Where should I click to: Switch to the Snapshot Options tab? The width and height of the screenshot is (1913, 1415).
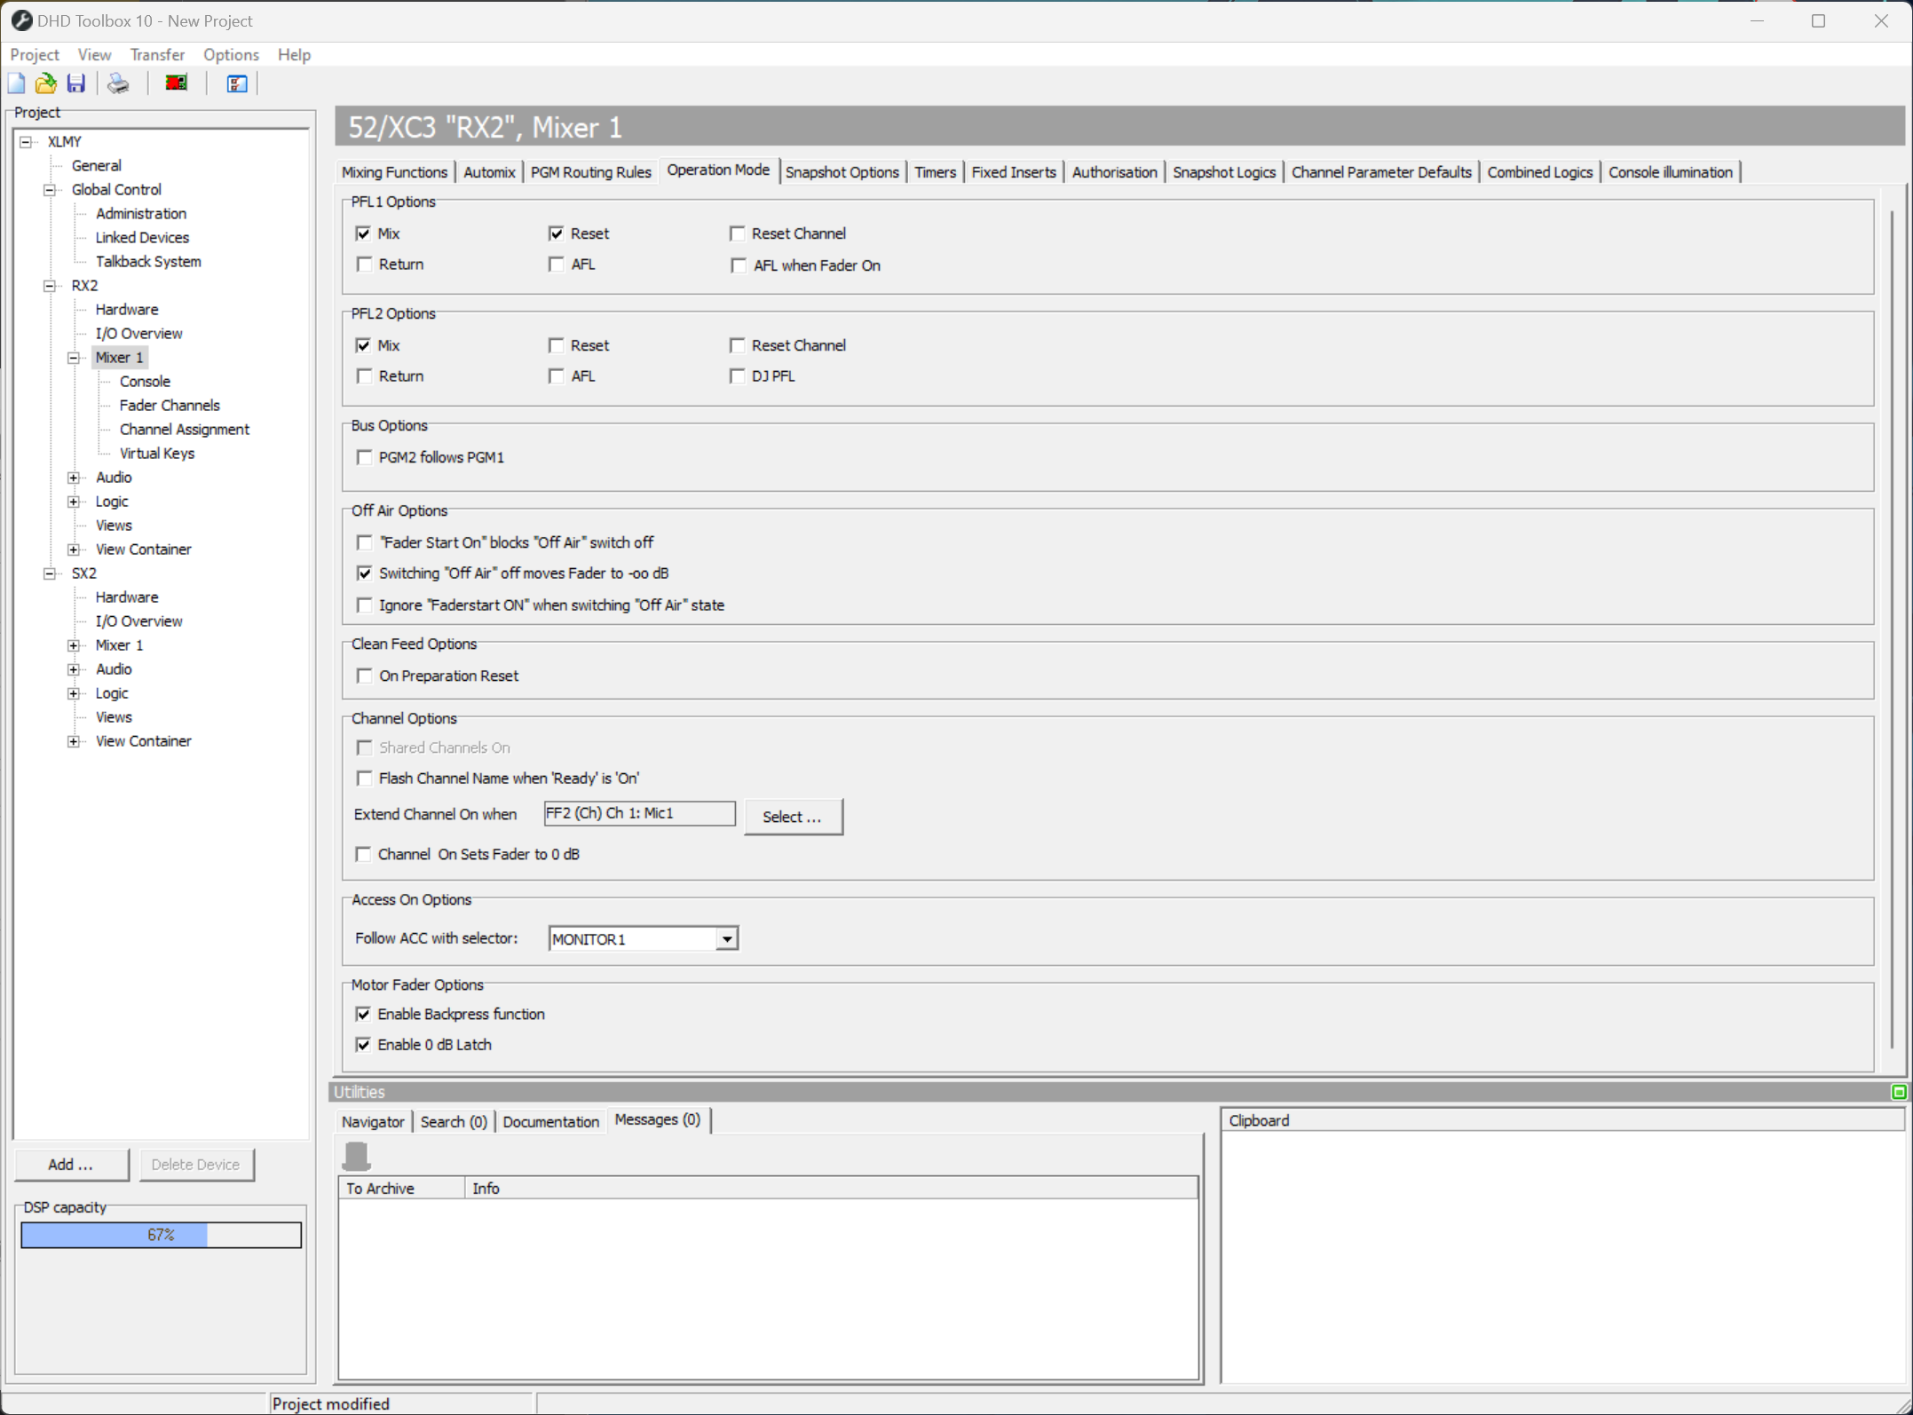pyautogui.click(x=842, y=171)
